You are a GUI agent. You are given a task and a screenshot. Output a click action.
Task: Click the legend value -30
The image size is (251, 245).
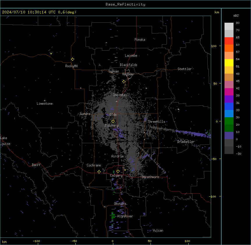click(238, 154)
